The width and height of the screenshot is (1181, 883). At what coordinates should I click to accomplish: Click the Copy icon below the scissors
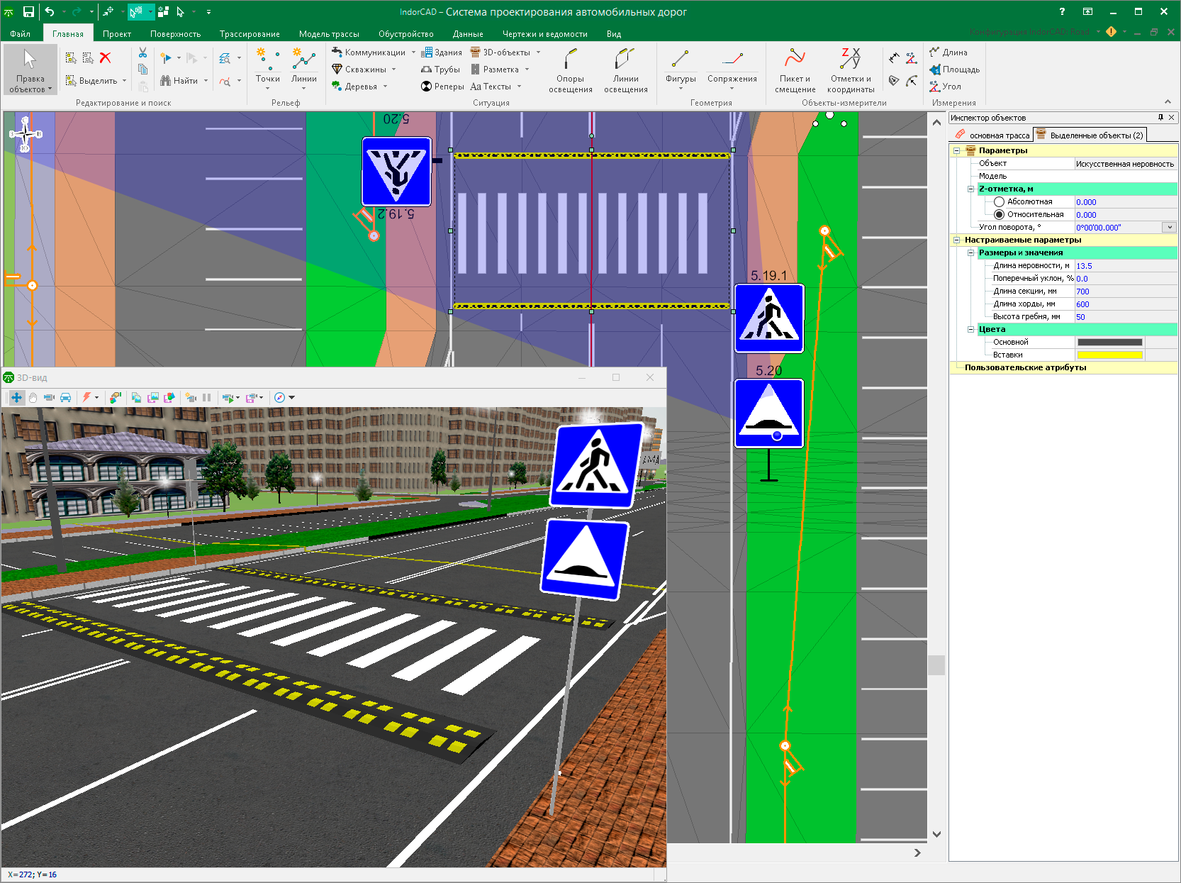click(142, 70)
